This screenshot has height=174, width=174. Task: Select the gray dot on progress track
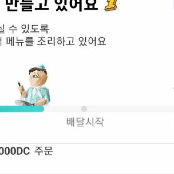(x=84, y=109)
